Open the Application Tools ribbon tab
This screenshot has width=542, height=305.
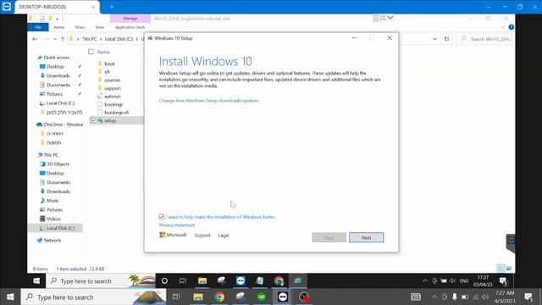coord(130,27)
